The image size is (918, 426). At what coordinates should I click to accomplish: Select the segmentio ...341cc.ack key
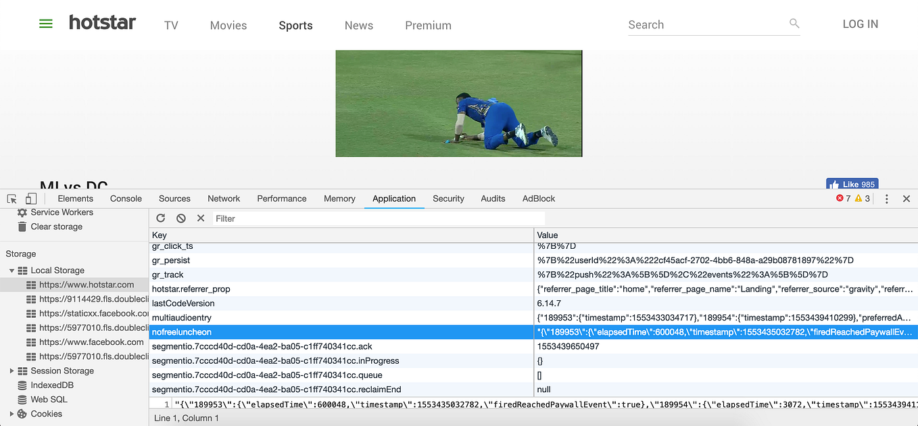click(x=341, y=346)
